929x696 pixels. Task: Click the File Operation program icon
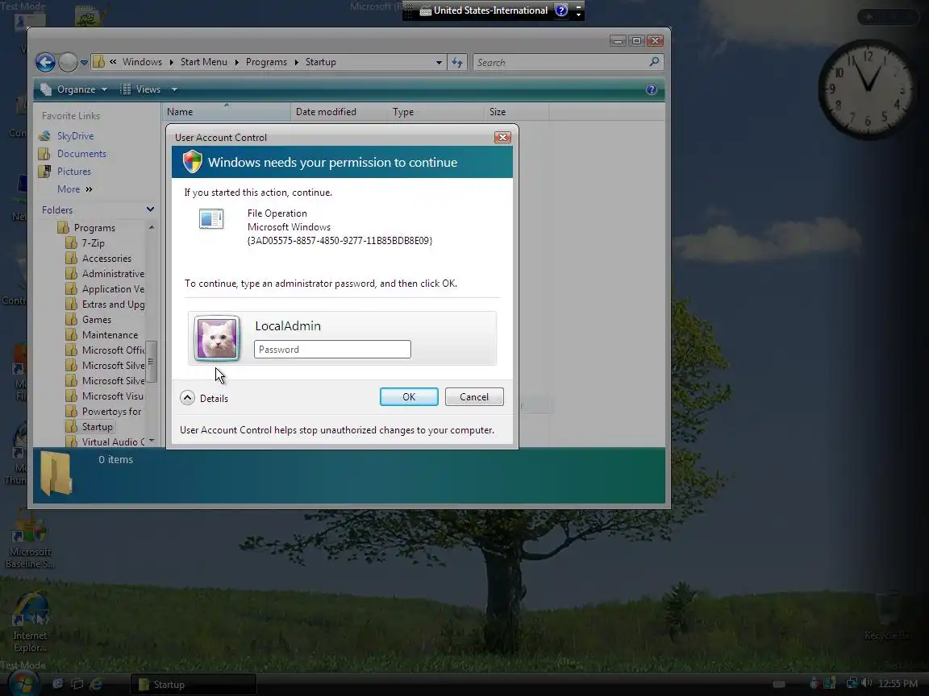[x=211, y=219]
